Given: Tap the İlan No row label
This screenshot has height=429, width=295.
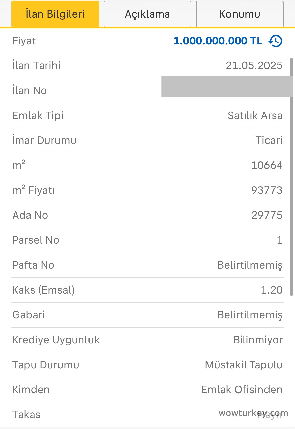Looking at the screenshot, I should point(29,91).
